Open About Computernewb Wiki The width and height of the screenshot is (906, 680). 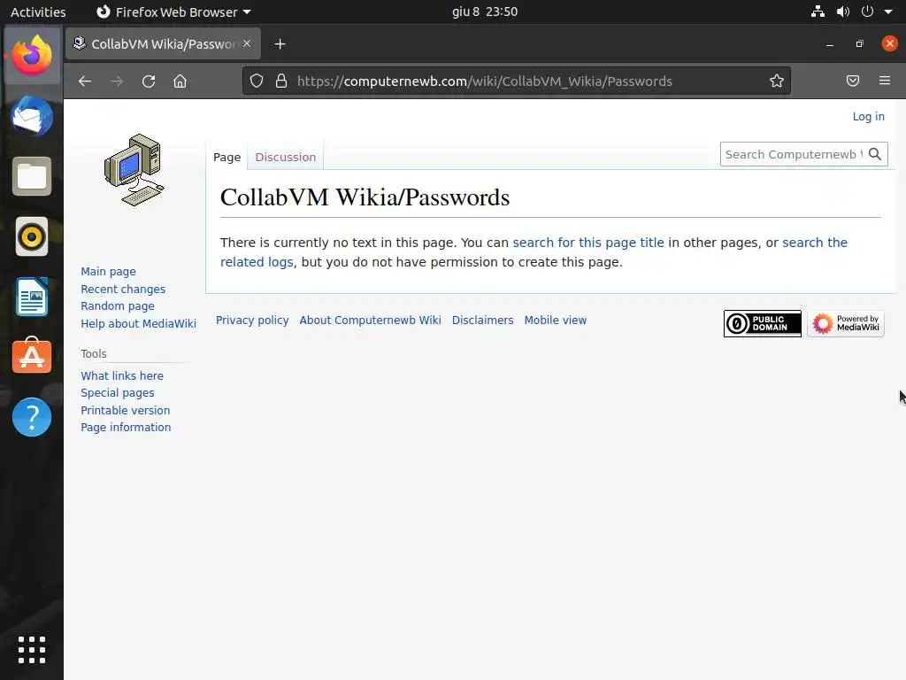tap(370, 320)
